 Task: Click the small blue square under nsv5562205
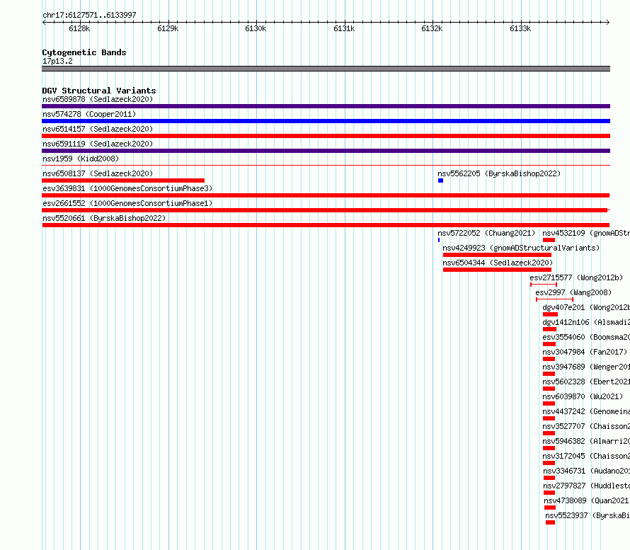click(441, 181)
